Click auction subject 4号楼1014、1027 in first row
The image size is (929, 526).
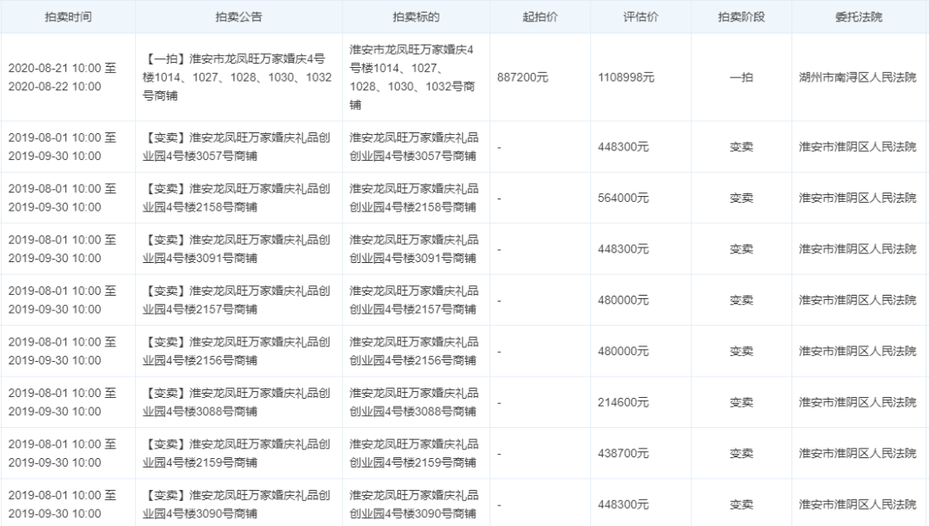coord(412,76)
